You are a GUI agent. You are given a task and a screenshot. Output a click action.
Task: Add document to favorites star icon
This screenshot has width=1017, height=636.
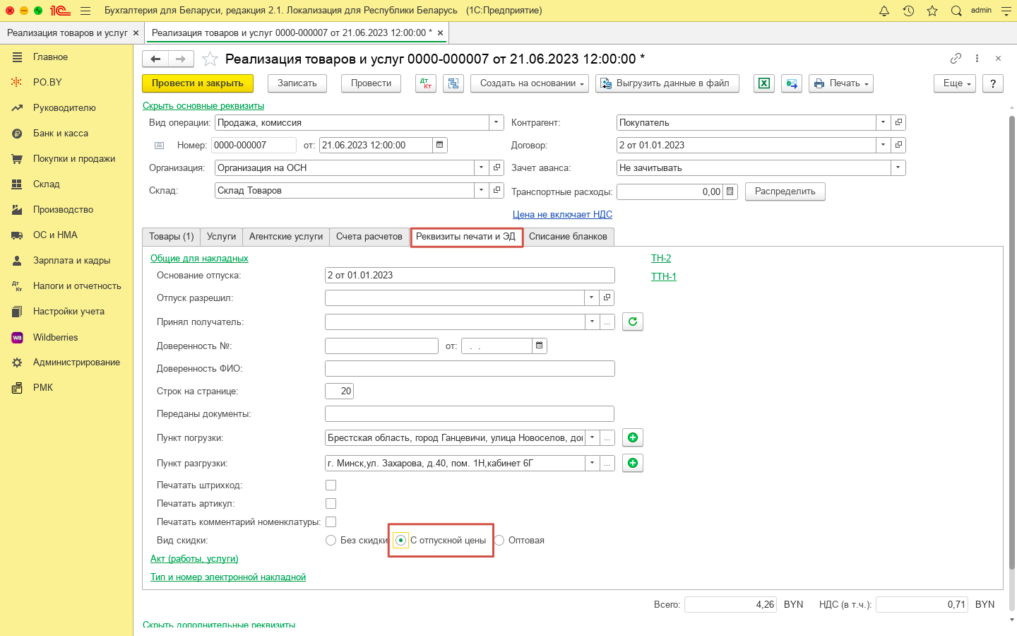coord(210,59)
